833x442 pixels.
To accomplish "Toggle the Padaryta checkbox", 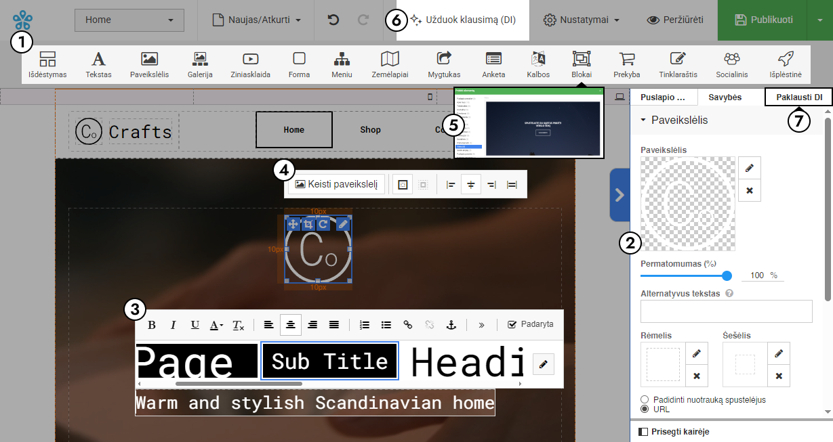I will (x=512, y=324).
